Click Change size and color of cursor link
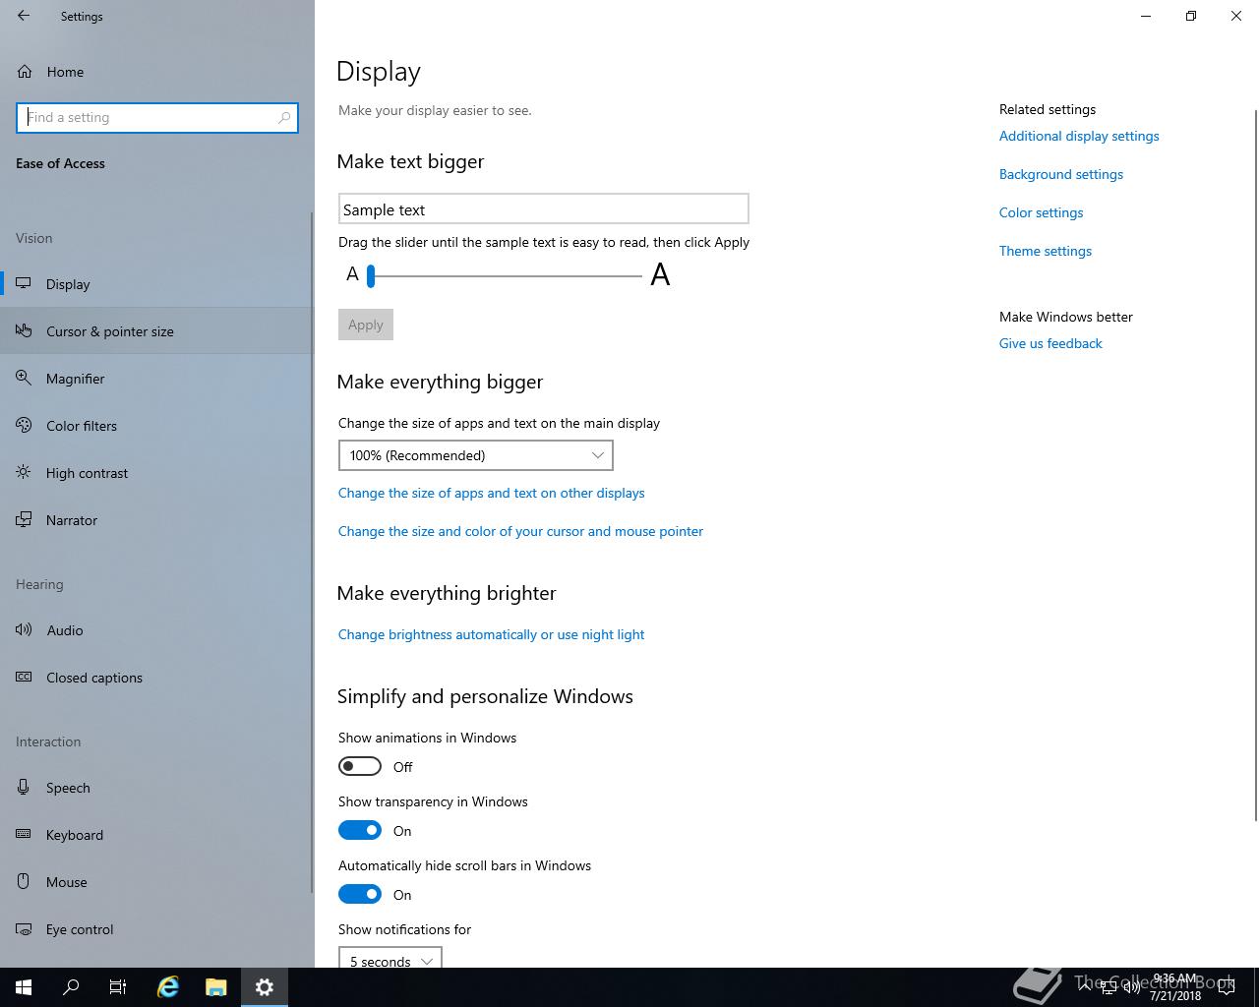The image size is (1259, 1007). [x=520, y=531]
